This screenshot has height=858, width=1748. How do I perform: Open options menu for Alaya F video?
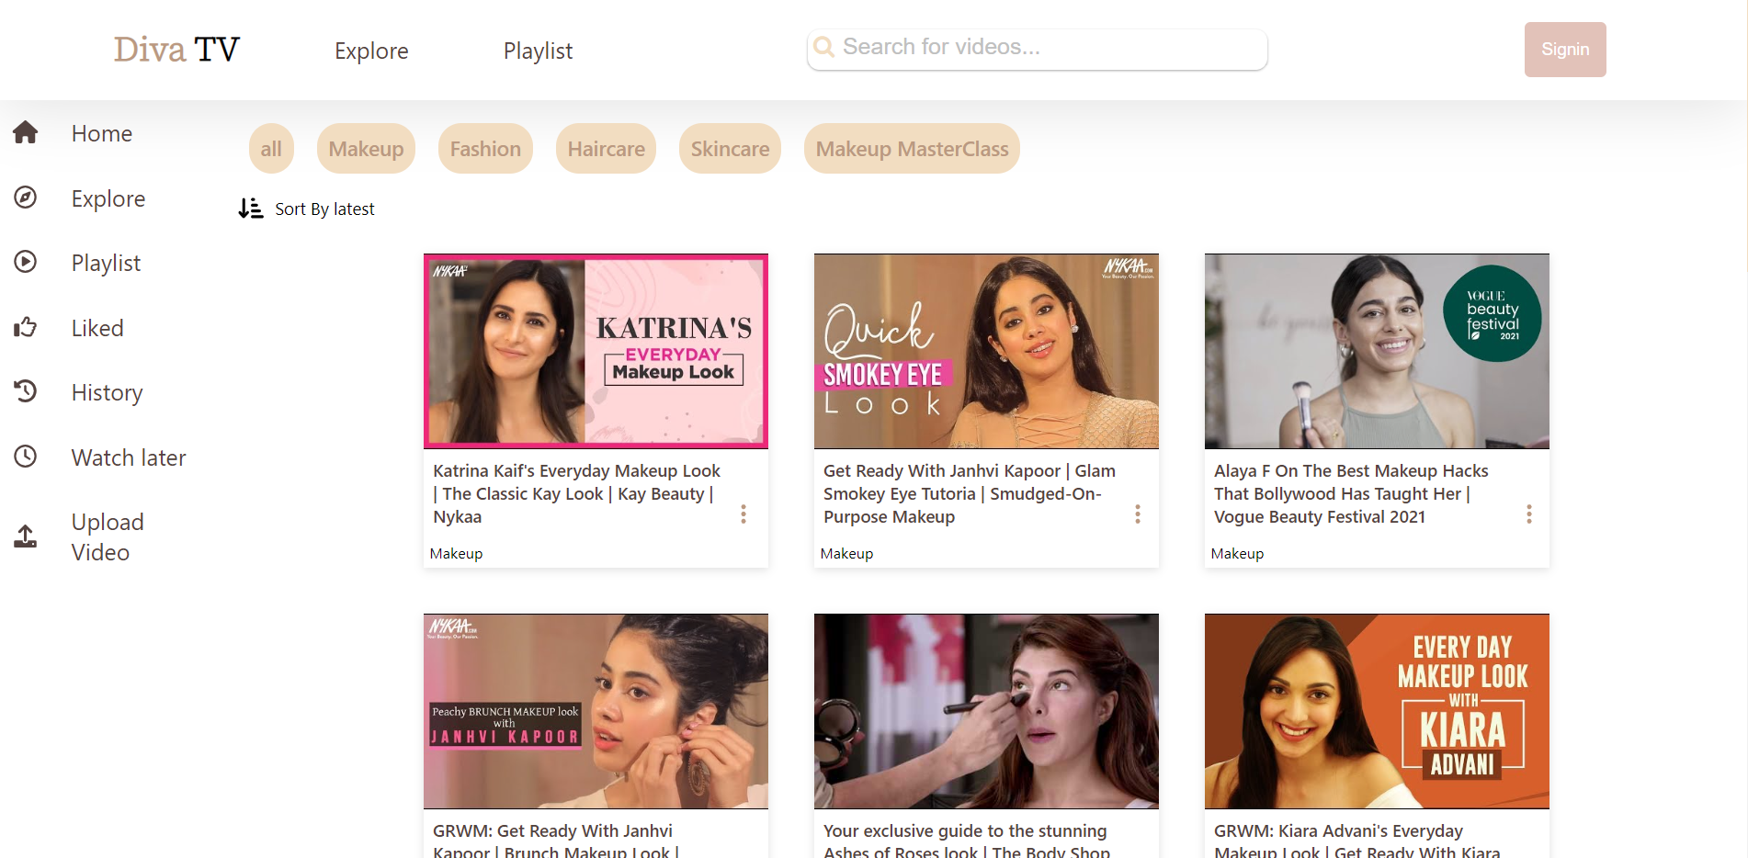click(x=1529, y=514)
